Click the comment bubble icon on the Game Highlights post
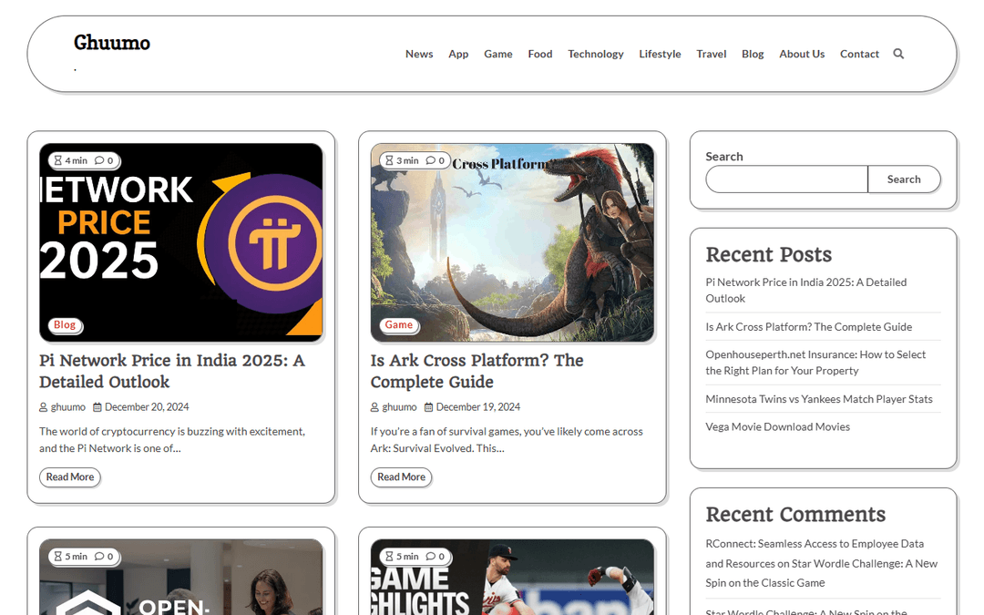Viewport: 984px width, 615px height. tap(430, 557)
